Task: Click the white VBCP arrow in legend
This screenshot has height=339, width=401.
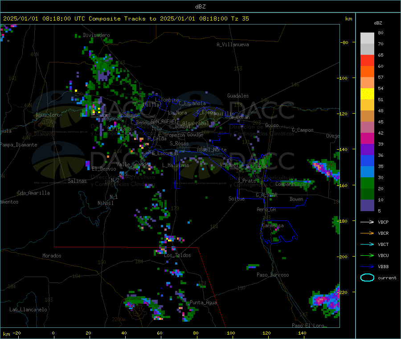Action: (367, 222)
